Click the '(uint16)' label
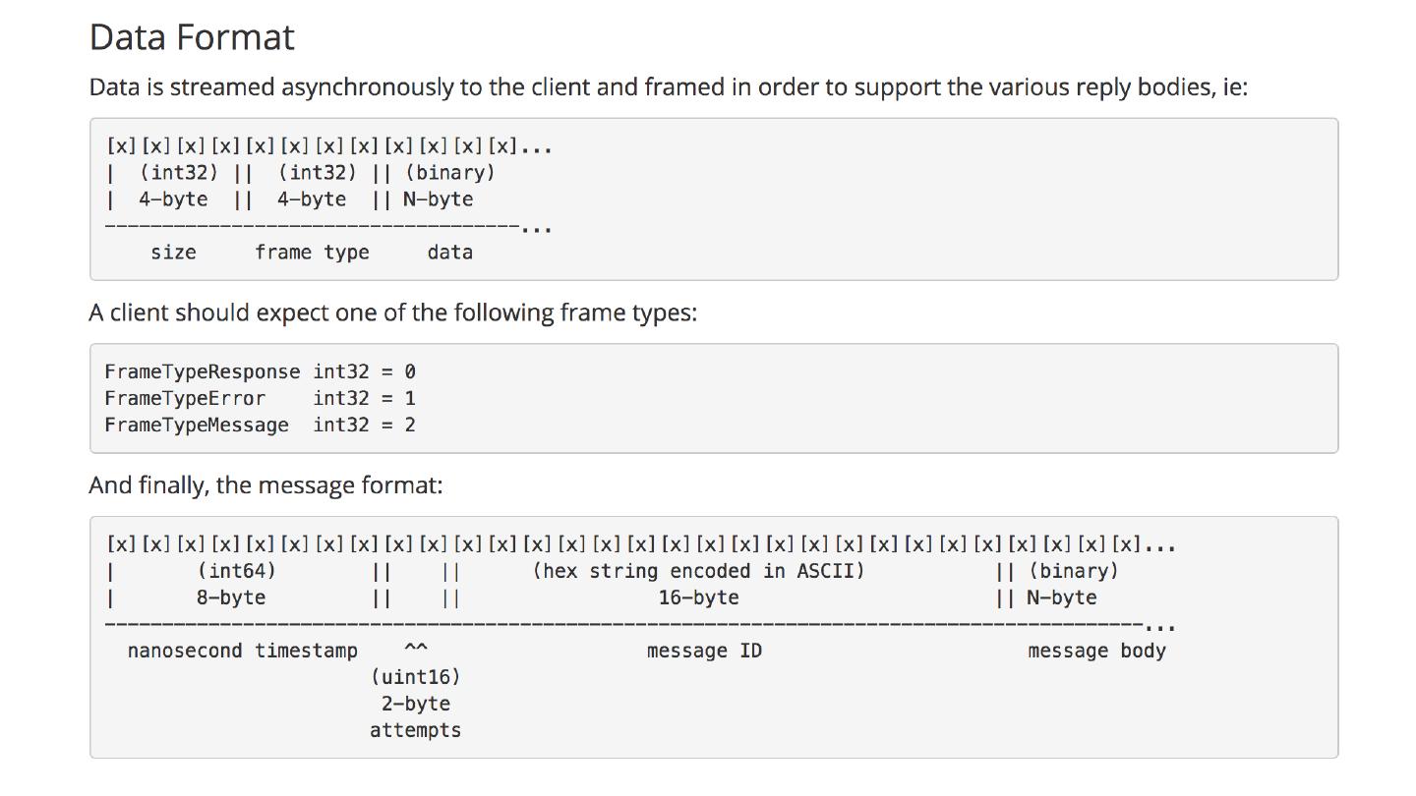This screenshot has width=1416, height=796. [x=415, y=677]
